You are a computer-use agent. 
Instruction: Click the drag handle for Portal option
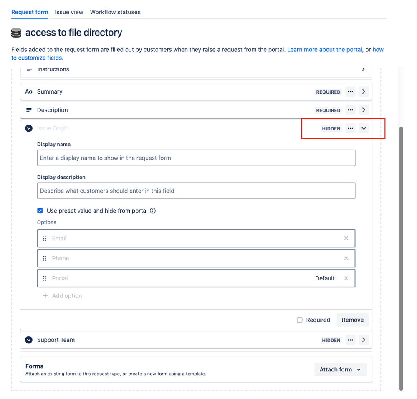click(45, 278)
